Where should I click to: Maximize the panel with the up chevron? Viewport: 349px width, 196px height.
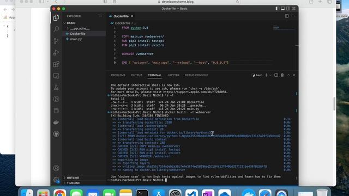[288, 75]
